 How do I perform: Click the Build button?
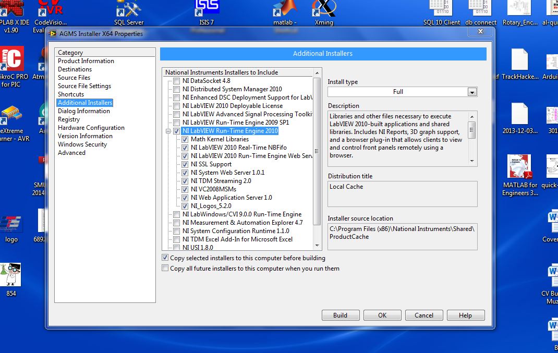tap(340, 315)
